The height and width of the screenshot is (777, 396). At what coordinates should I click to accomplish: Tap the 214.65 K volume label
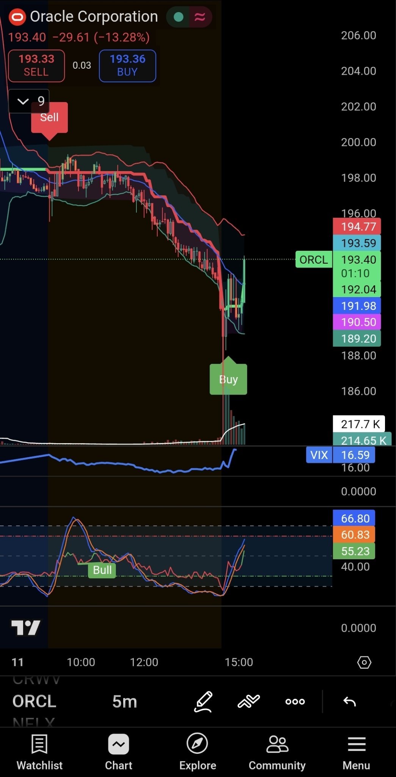[362, 439]
